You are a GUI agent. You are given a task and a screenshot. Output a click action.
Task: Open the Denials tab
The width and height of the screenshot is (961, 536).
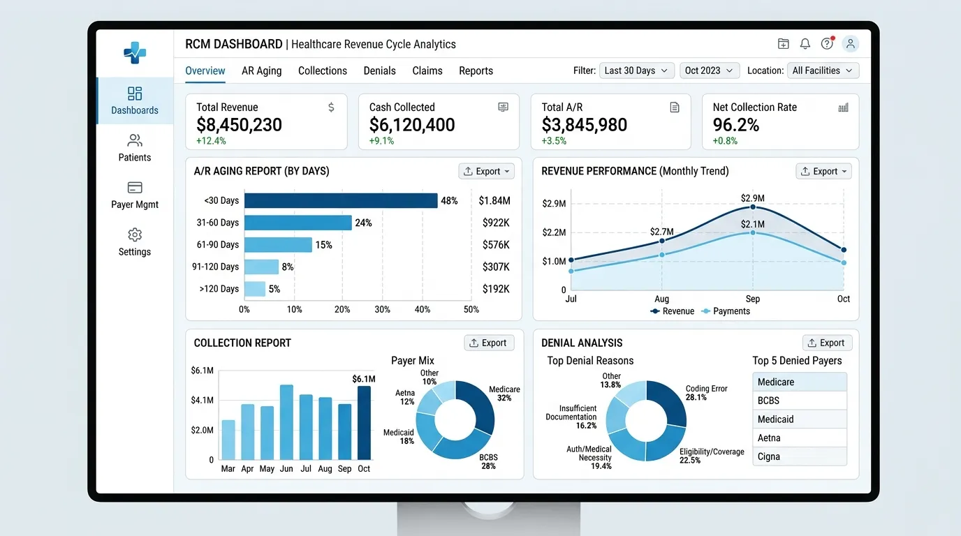tap(379, 70)
